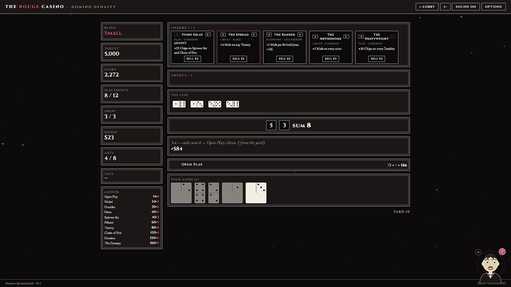This screenshot has width=511, height=287.
Task: Click the Placements 8 / 12 panel
Action: 132,94
